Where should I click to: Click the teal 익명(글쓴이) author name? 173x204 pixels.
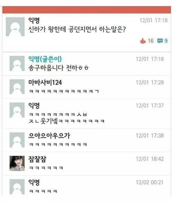coord(45,59)
